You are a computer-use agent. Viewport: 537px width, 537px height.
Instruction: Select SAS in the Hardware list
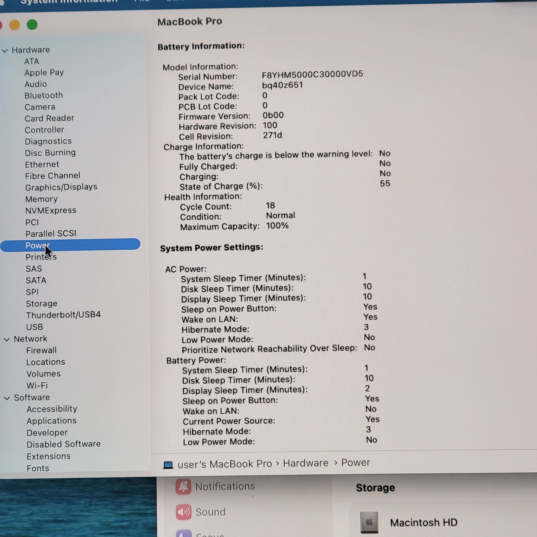tap(34, 269)
